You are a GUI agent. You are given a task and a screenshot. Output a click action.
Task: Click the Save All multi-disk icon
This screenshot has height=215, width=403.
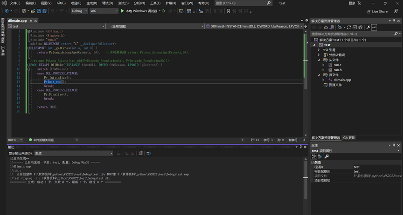(x=44, y=11)
